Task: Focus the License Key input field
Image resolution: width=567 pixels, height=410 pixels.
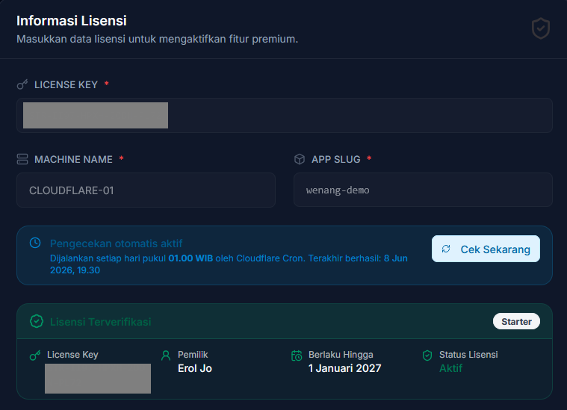Action: tap(285, 115)
